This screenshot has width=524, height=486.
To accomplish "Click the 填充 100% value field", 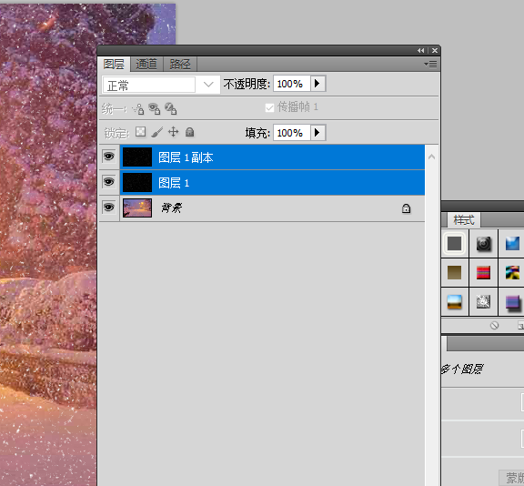I will [x=292, y=133].
